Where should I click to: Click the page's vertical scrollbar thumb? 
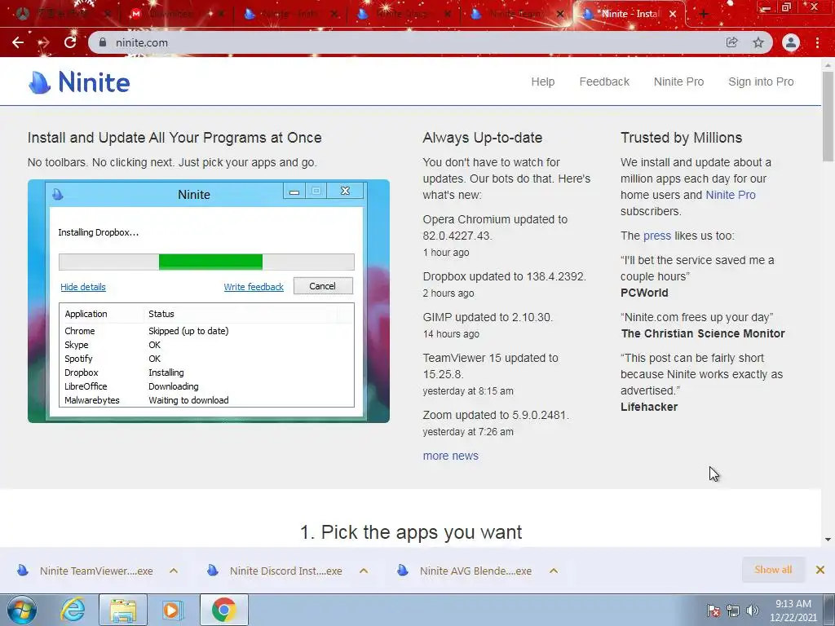828,116
